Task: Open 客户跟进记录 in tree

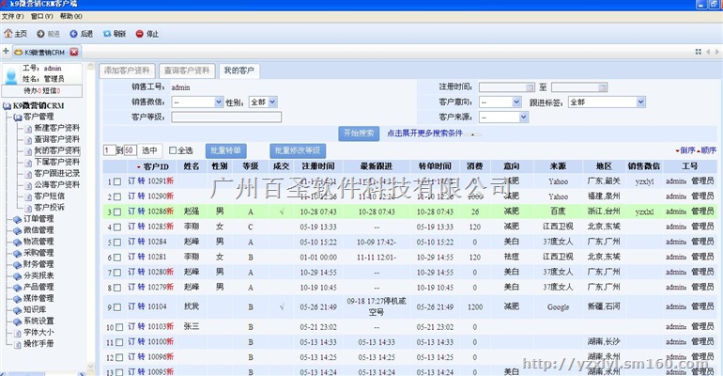Action: [56, 174]
